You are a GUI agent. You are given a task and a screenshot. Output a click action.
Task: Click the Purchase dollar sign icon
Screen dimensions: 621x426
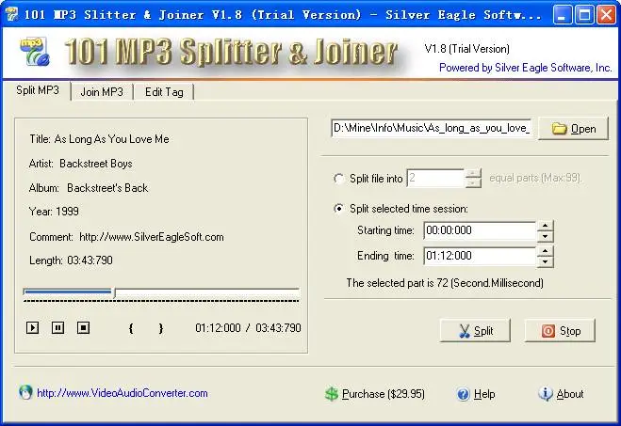tap(332, 394)
